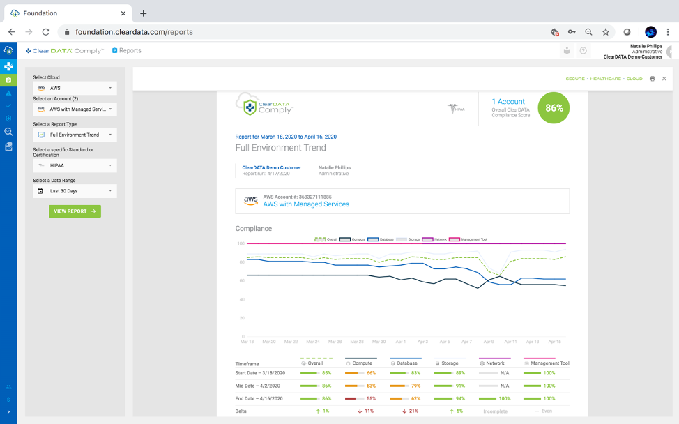
Task: Click the 86% compliance score circle
Action: pyautogui.click(x=554, y=108)
